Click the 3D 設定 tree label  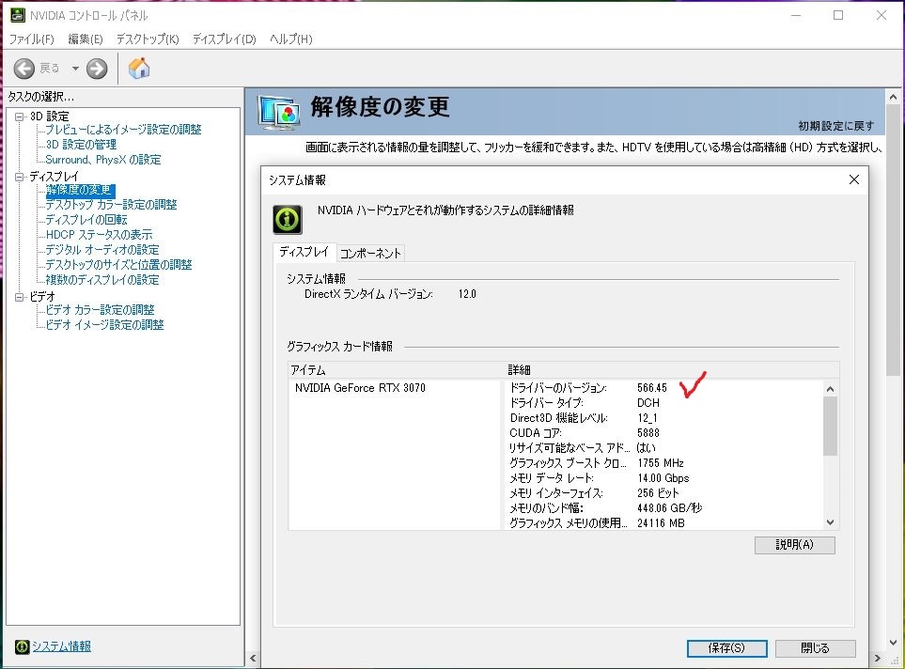tap(49, 117)
